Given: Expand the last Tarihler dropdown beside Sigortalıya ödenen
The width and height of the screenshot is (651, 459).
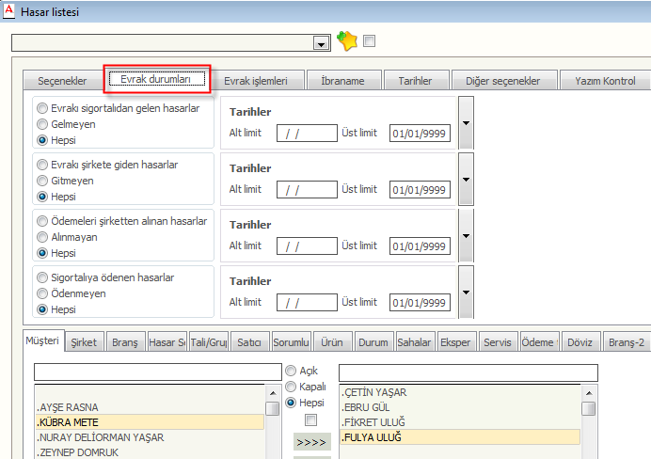Looking at the screenshot, I should point(466,292).
